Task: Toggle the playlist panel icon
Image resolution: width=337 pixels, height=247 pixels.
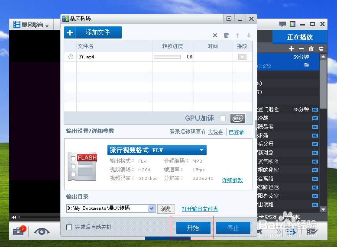Action: (x=291, y=232)
